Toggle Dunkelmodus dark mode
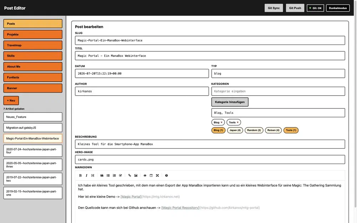The height and width of the screenshot is (223, 357). click(x=338, y=8)
